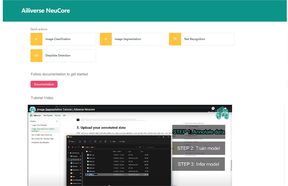Click the yellow IS icon tile
Viewport: 288px width, 186px height.
pos(106,39)
